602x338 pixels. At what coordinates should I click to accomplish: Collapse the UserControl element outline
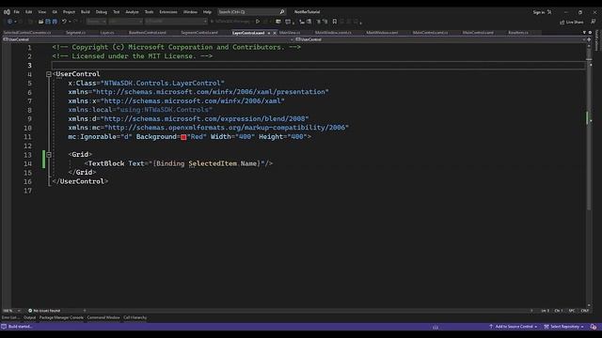(x=49, y=74)
